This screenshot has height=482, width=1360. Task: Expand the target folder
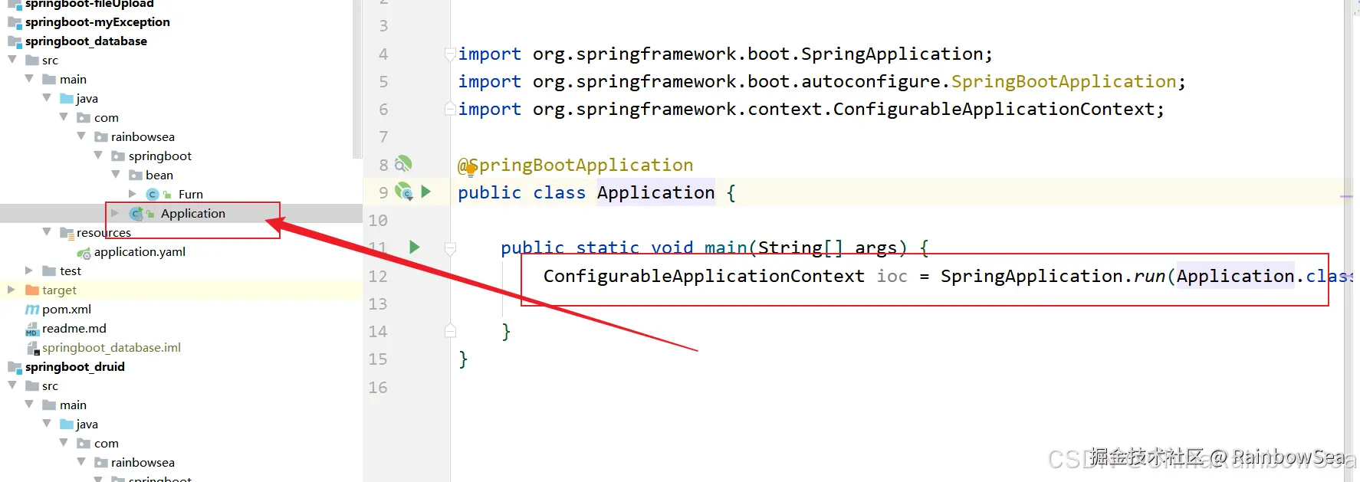[11, 290]
